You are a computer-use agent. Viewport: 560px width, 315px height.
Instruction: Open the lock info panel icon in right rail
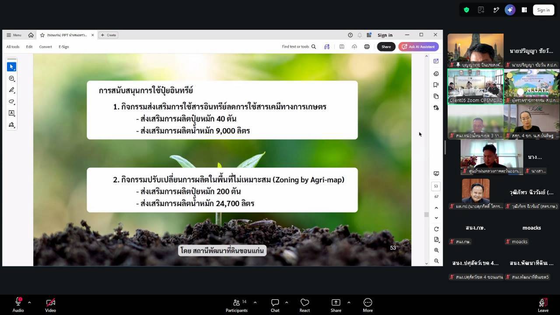(436, 108)
